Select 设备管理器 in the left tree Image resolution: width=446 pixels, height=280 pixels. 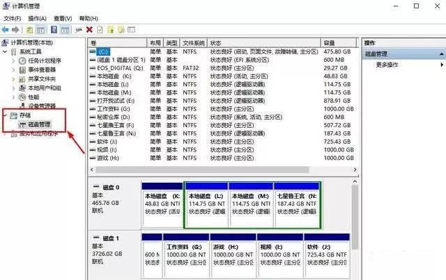42,106
